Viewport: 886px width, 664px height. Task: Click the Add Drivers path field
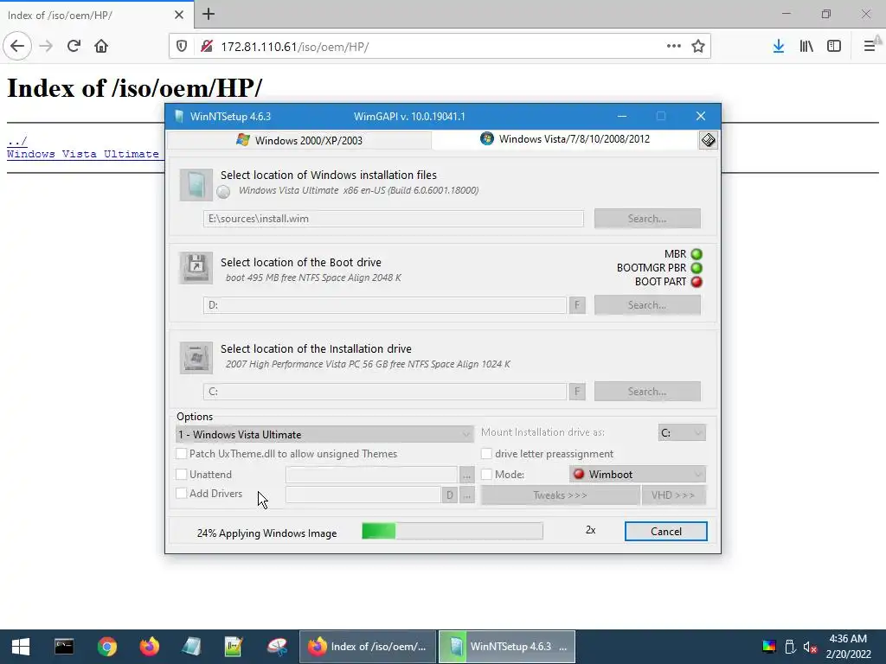click(x=363, y=495)
